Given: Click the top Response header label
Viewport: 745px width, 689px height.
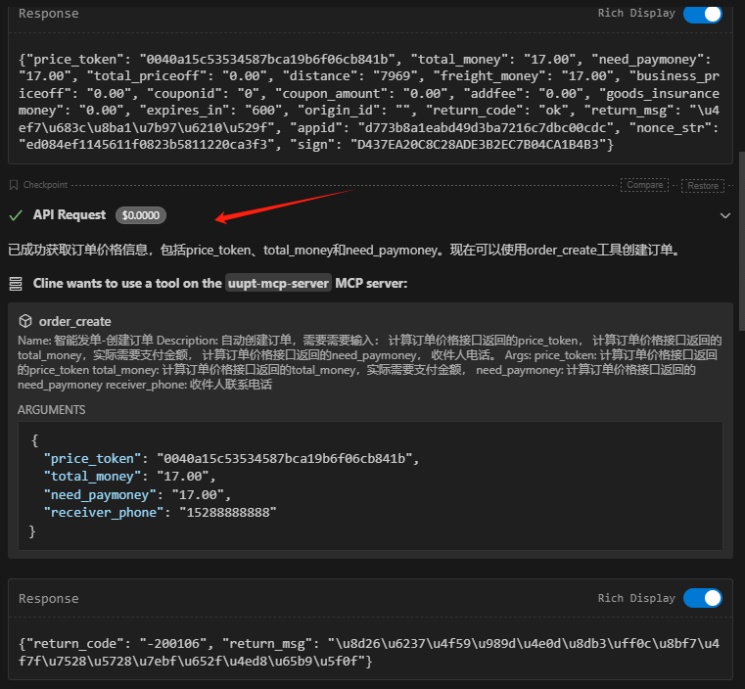Looking at the screenshot, I should pos(49,14).
